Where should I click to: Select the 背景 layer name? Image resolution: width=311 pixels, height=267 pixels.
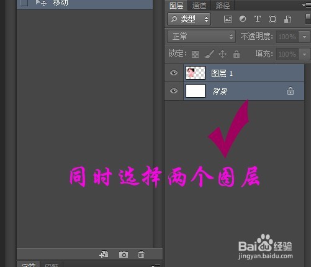(x=220, y=91)
